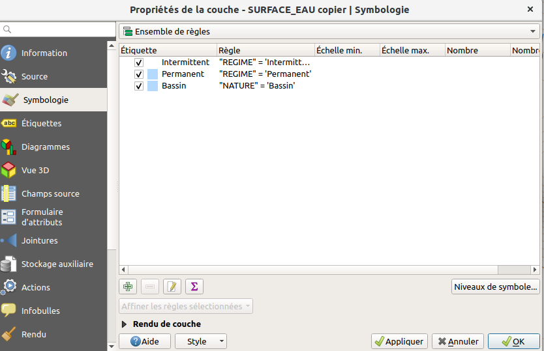Click the Source wrench icon
Screen dimensions: 544x351
pyautogui.click(x=8, y=76)
